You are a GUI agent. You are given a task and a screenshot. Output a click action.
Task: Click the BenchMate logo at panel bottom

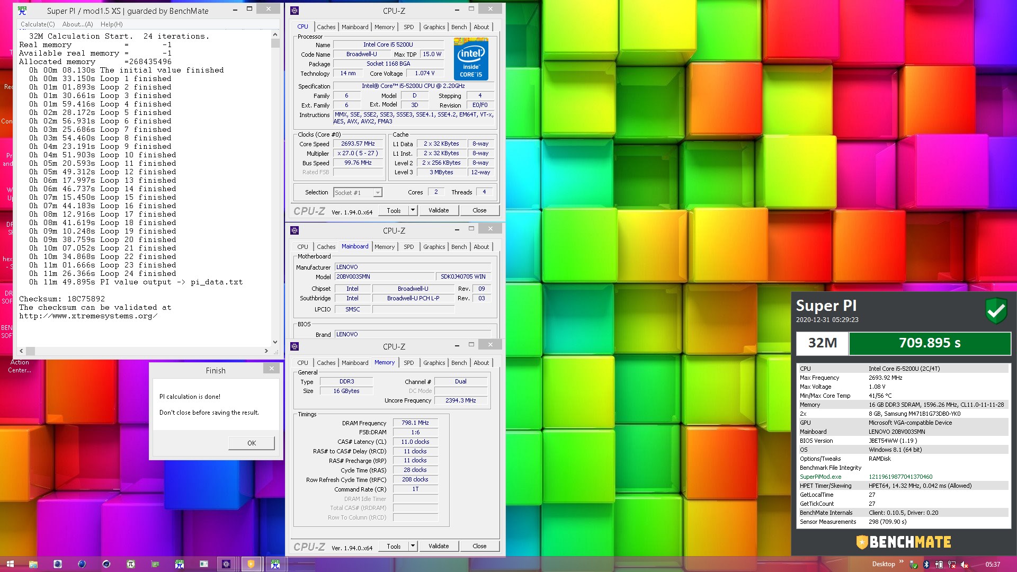point(904,542)
